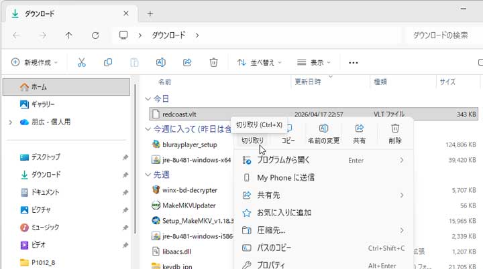This screenshot has width=483, height=269.
Task: Select the jre-8u481-windows-x64 file
Action: click(191, 160)
